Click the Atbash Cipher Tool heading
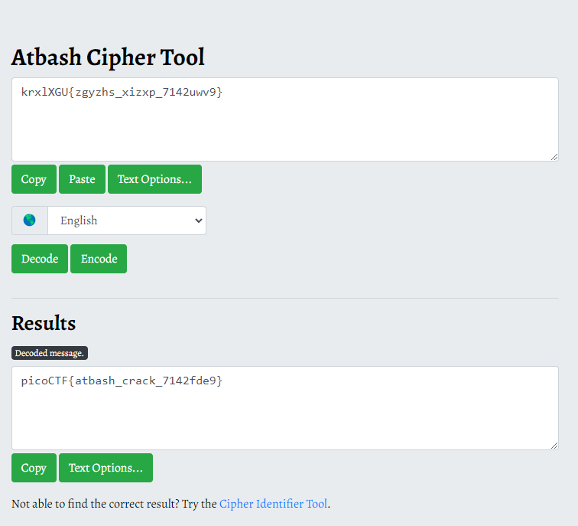Screen dimensions: 578x526 pos(108,57)
